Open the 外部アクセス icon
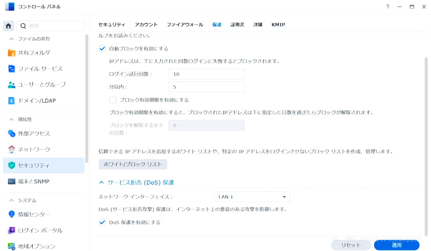 click(12, 133)
